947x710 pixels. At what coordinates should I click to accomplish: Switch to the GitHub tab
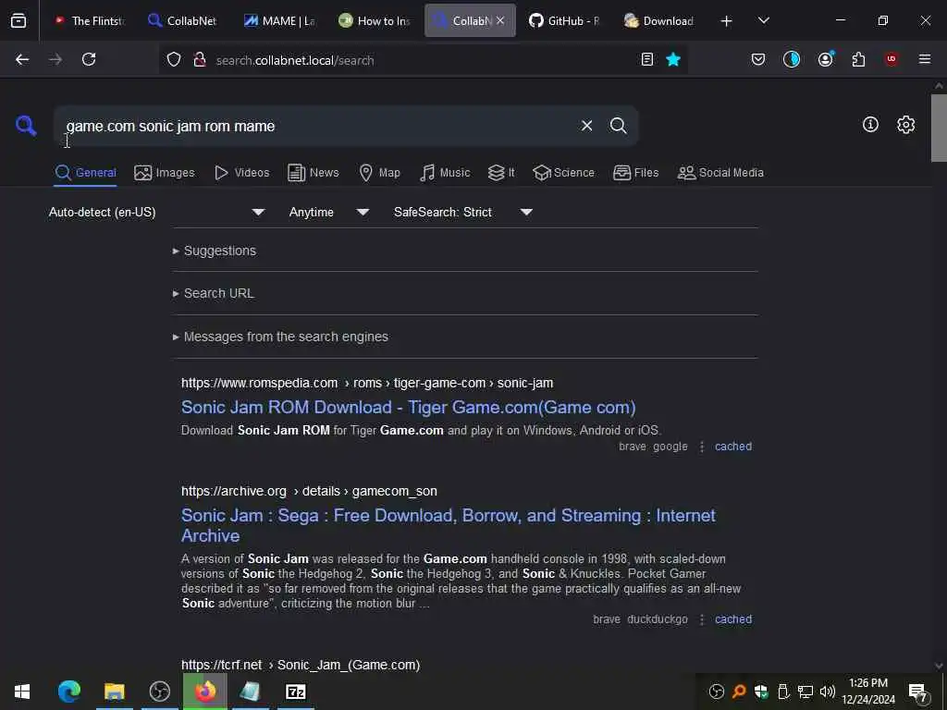(x=564, y=20)
